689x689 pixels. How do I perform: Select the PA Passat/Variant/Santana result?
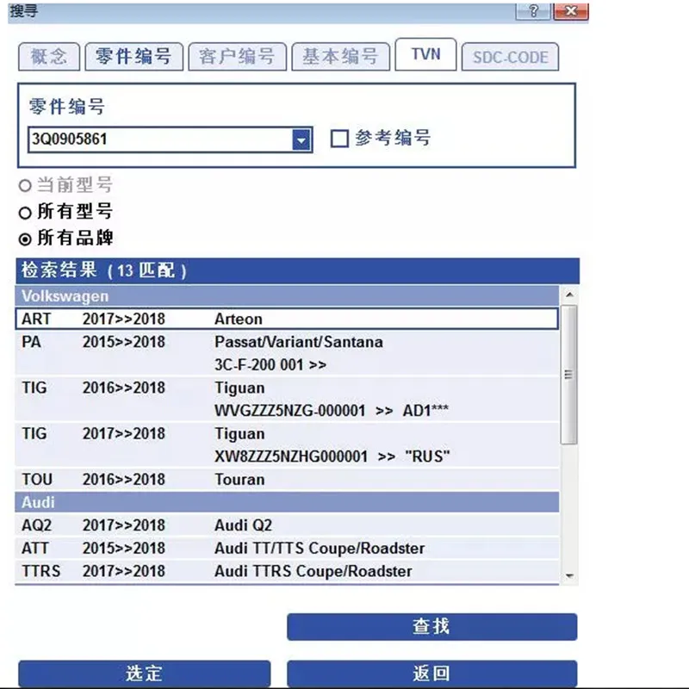[x=287, y=353]
